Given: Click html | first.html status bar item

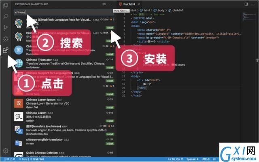Looking at the screenshot, I should pyautogui.click(x=31, y=159).
